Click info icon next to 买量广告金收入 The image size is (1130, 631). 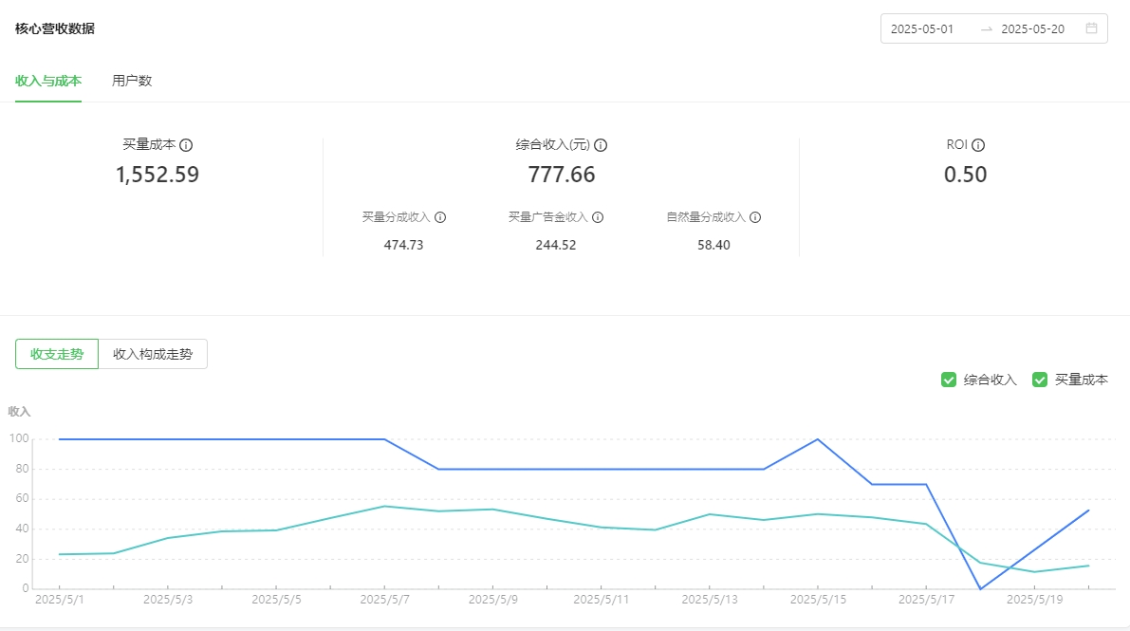[598, 217]
